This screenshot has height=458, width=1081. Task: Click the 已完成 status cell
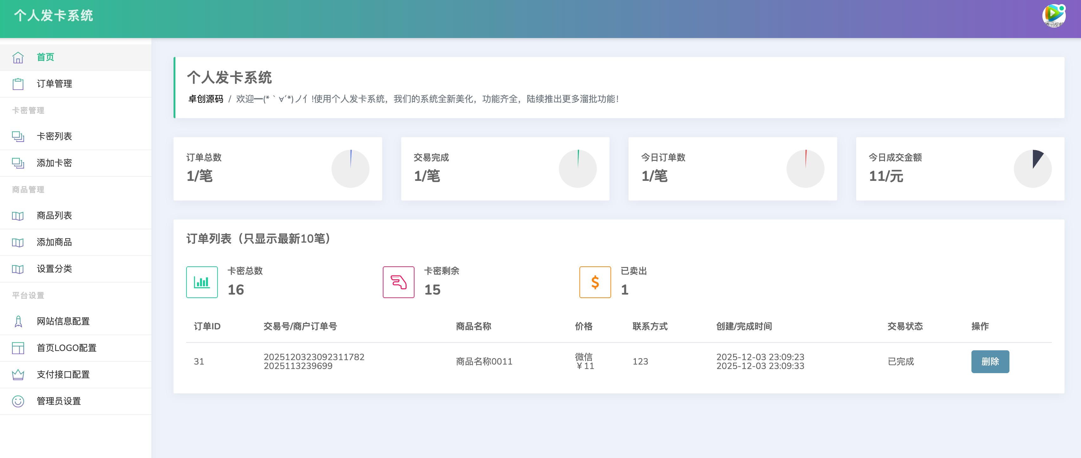(x=901, y=361)
